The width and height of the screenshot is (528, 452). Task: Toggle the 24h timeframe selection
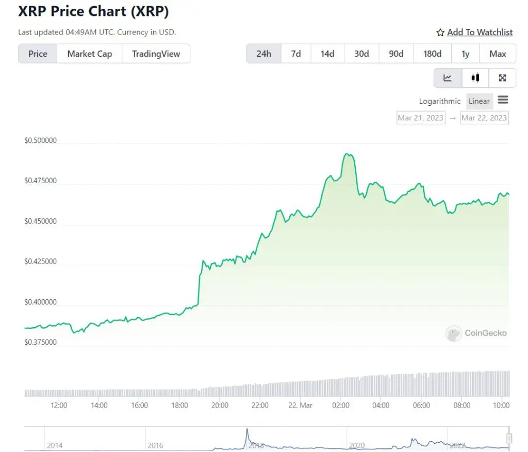(x=263, y=53)
